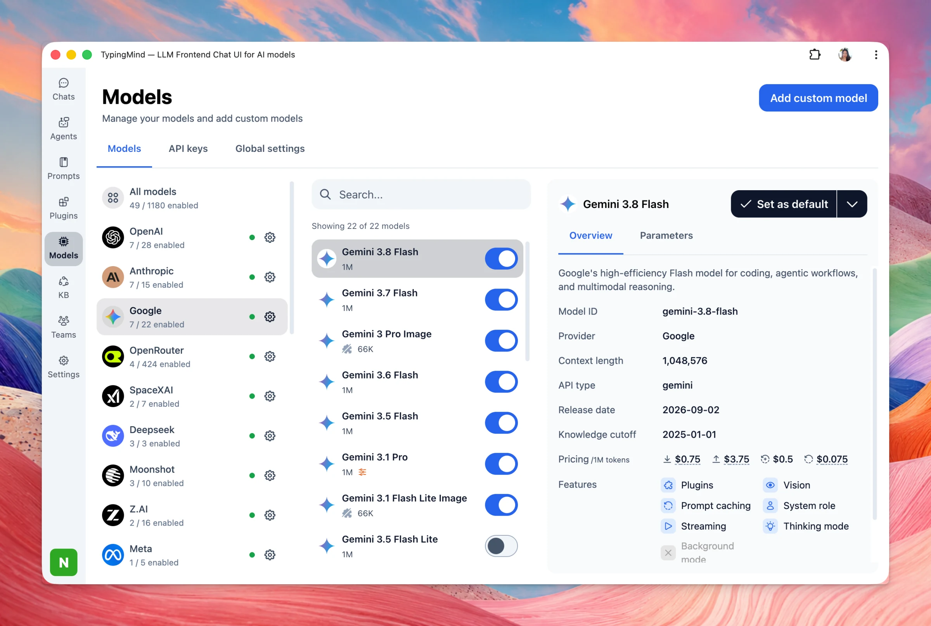The width and height of the screenshot is (931, 626).
Task: Open Deepseek provider gear settings
Action: (270, 436)
